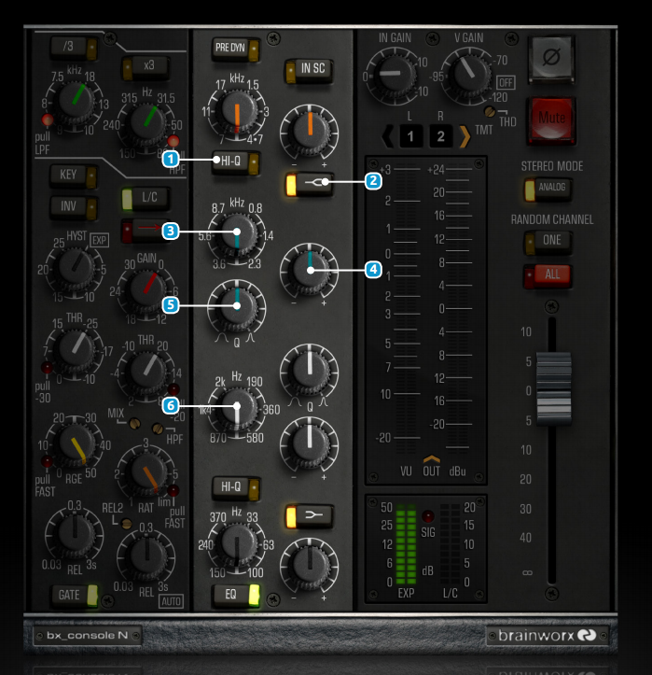Click the MIX trim screw
Viewport: 652px width, 675px height.
134,423
